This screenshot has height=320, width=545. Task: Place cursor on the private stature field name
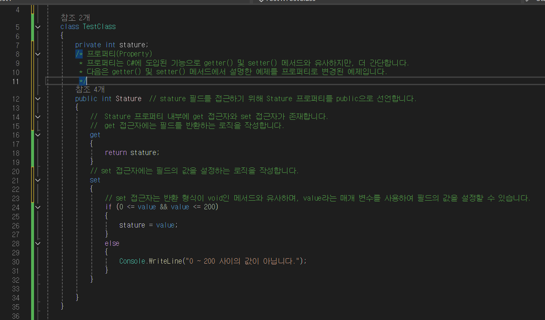[x=132, y=45]
